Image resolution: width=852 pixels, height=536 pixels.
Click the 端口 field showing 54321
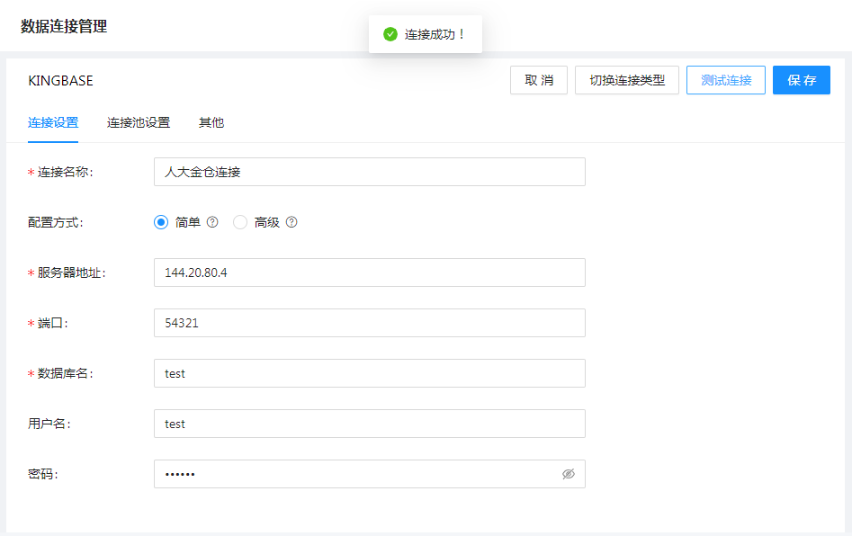[x=369, y=323]
